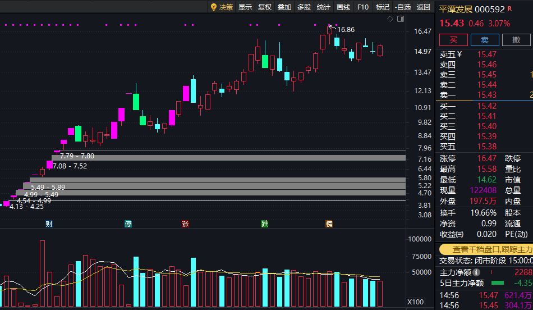
Task: Click the 跌 event marker icon
Action: [264, 224]
